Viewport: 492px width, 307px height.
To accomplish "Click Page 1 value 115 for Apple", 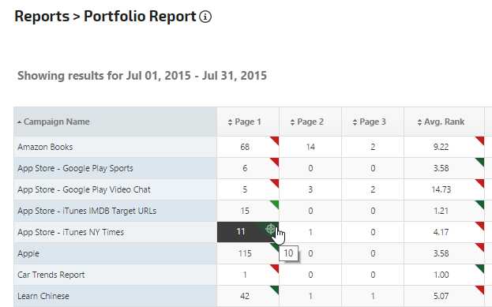I will click(245, 253).
